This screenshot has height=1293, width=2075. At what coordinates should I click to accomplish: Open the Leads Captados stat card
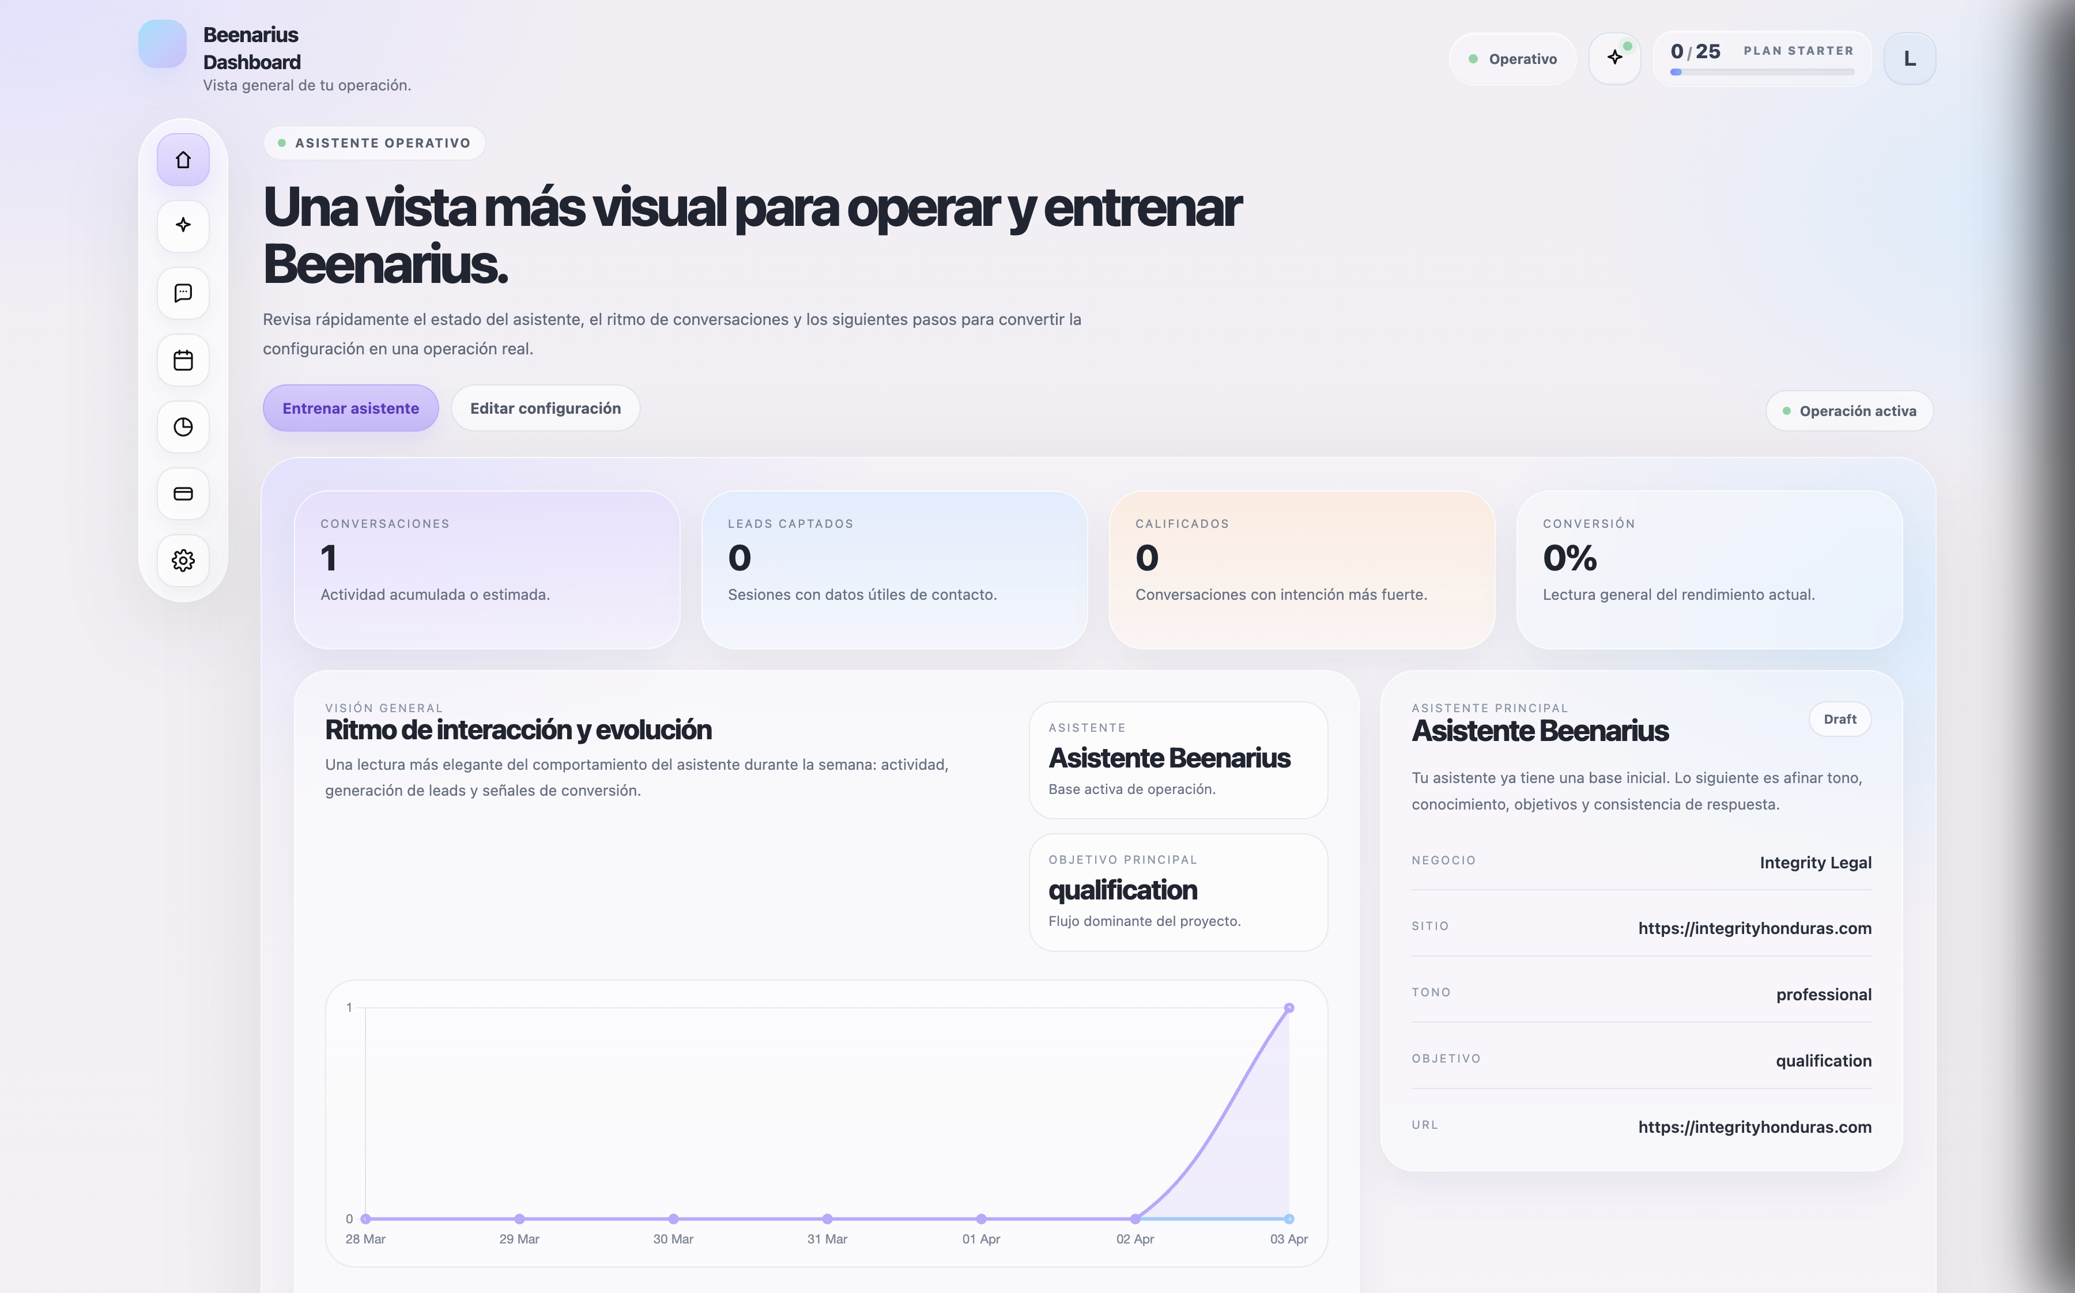pyautogui.click(x=894, y=569)
